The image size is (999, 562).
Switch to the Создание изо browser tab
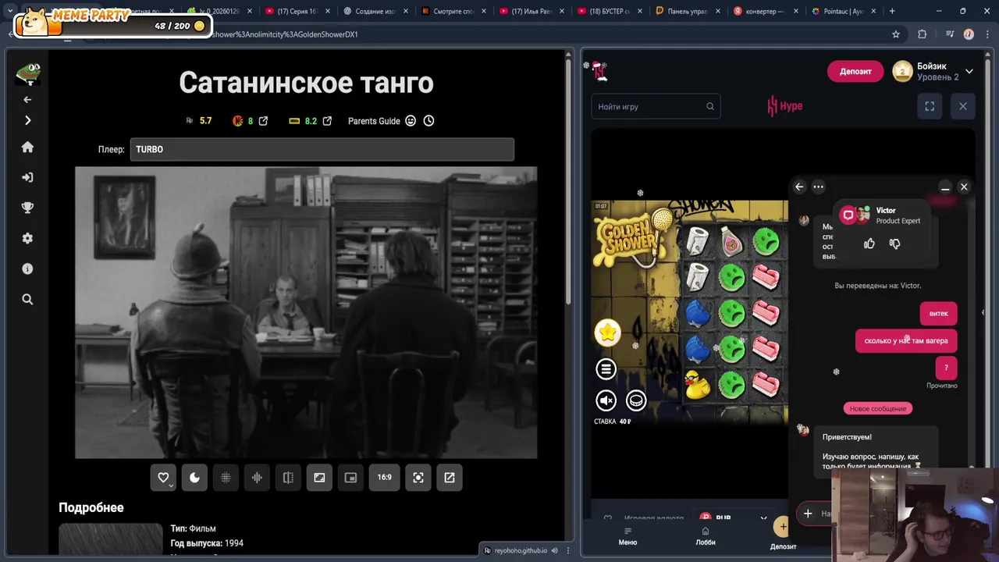tap(375, 11)
